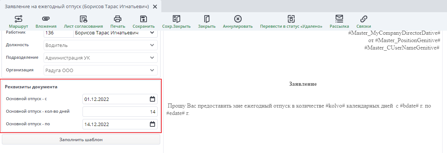Open calendar for Основной отпуск - по
Viewport: 447px width, 153px height.
click(152, 124)
